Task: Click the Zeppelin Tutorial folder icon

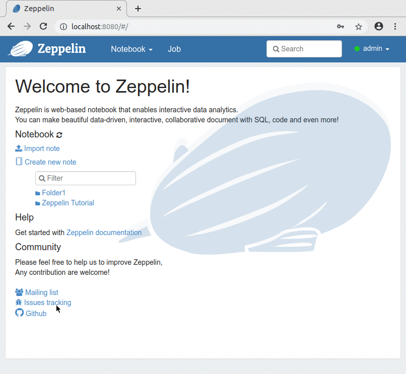Action: [38, 203]
